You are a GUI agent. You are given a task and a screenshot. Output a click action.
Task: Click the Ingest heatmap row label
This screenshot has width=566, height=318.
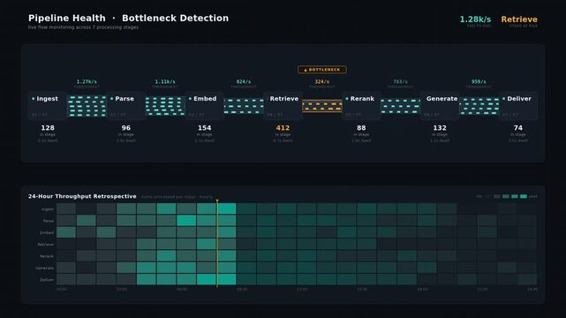click(48, 209)
